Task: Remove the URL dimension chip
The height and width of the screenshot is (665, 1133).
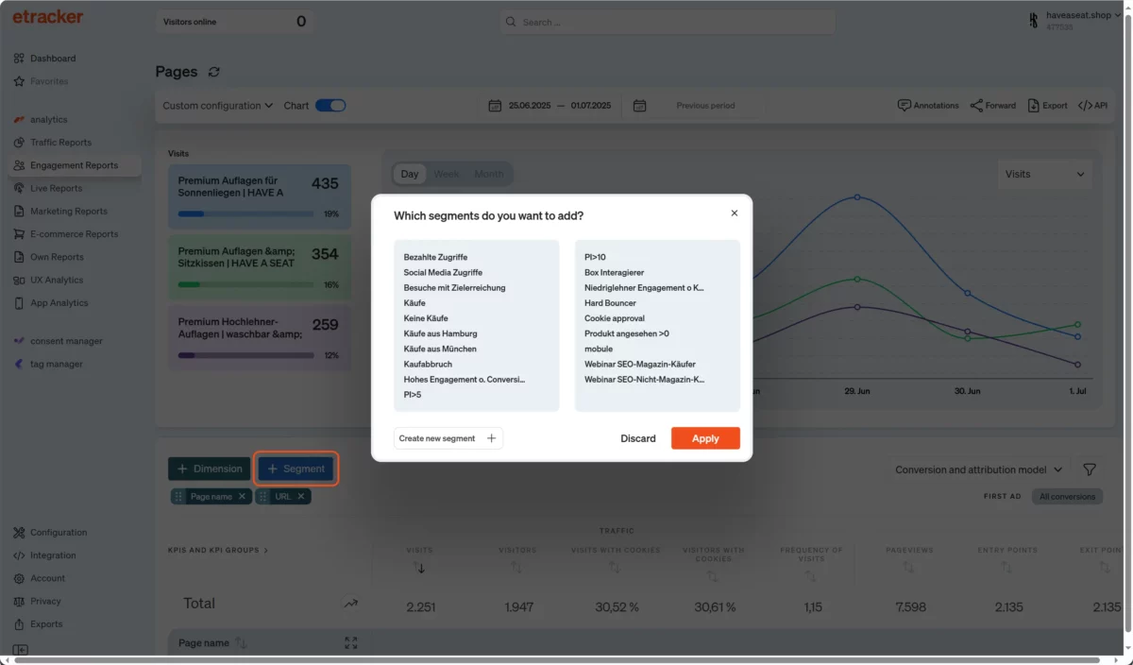Action: click(301, 496)
